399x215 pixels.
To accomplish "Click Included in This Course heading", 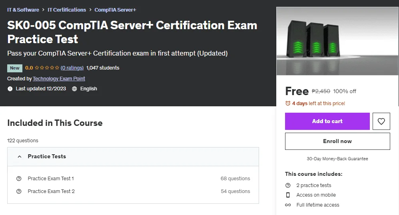I will [x=55, y=123].
